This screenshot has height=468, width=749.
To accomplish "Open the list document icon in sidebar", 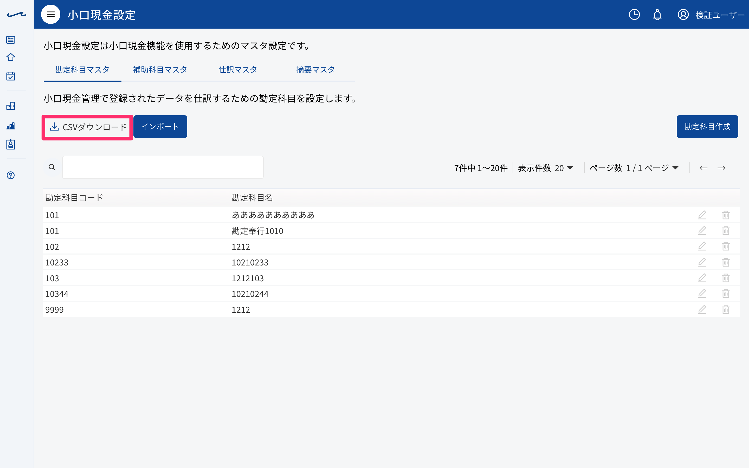I will click(11, 40).
